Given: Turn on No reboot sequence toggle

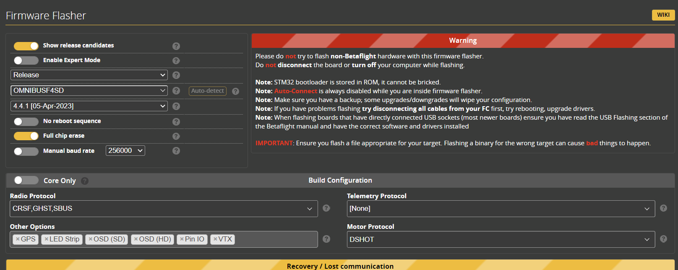Looking at the screenshot, I should (26, 121).
